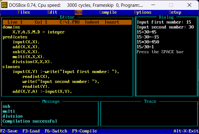
Task: Click the Editor window title
Action: coord(67,17)
